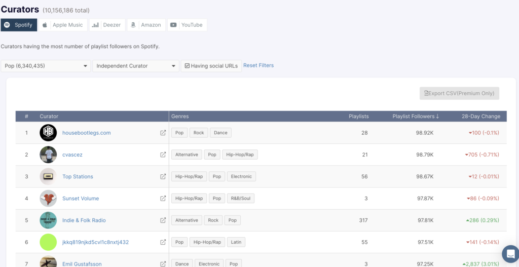Click cvascez profile avatar
519x267 pixels.
(x=48, y=155)
